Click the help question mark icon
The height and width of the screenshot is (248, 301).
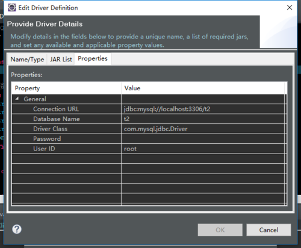17,229
